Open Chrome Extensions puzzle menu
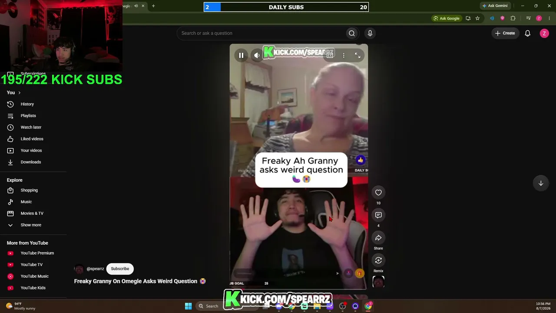 [x=513, y=18]
